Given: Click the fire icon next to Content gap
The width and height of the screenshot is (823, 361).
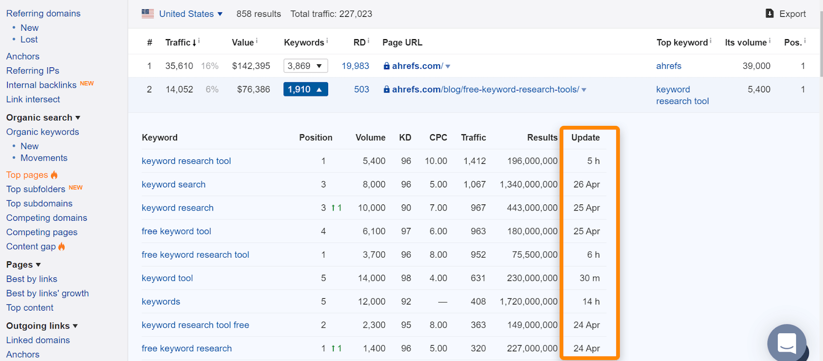Looking at the screenshot, I should pyautogui.click(x=62, y=246).
